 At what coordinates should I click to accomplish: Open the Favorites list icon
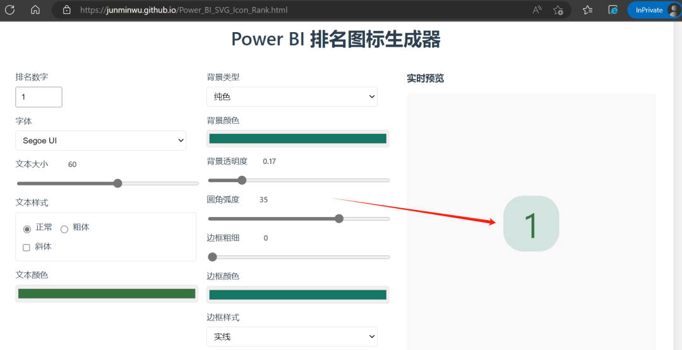(588, 10)
